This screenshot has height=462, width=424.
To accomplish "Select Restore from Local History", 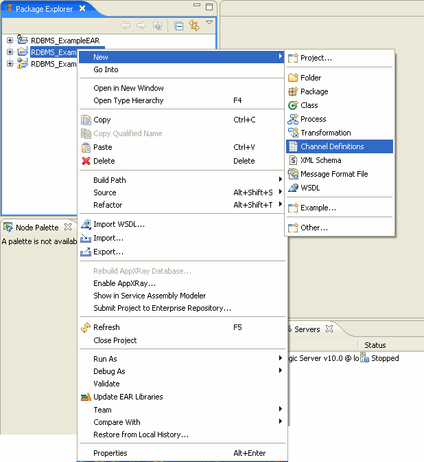I will pos(182,434).
